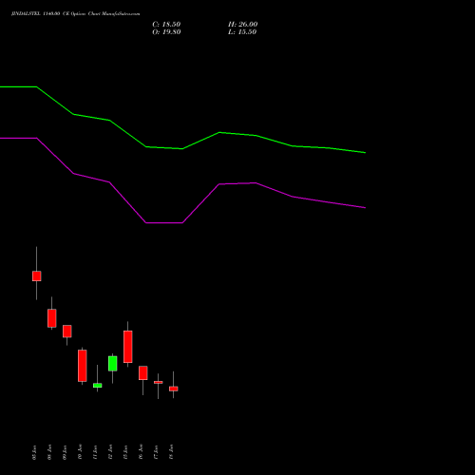The height and width of the screenshot is (475, 475).
Task: Click the chart title text at top left
Action: coord(75,14)
